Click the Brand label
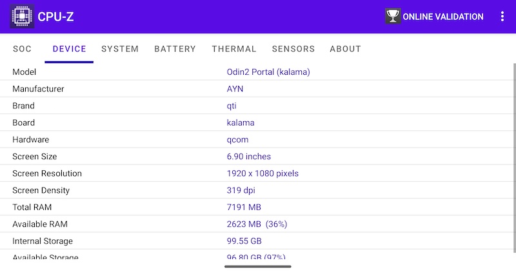The width and height of the screenshot is (516, 274). pos(23,106)
